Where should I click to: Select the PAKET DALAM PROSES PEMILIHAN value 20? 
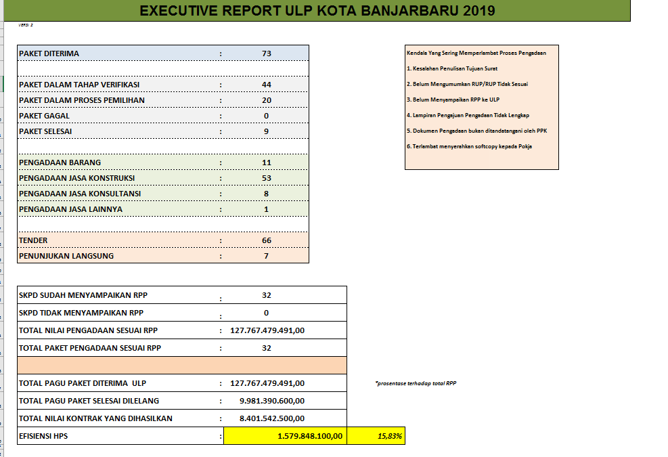267,100
